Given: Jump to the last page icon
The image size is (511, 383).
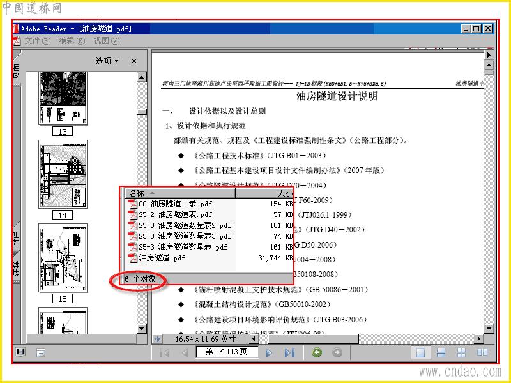Looking at the screenshot, I should point(290,353).
